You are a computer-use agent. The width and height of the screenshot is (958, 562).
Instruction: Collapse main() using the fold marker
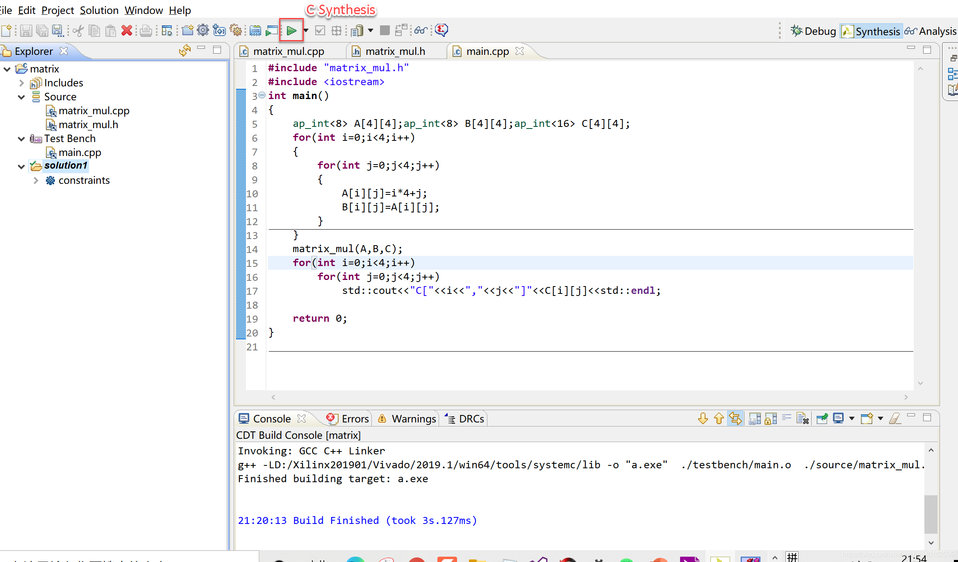tap(262, 95)
